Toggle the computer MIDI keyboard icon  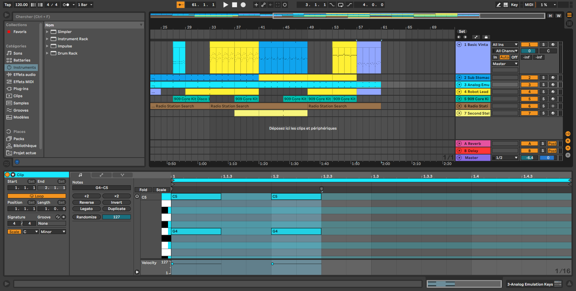pyautogui.click(x=506, y=5)
